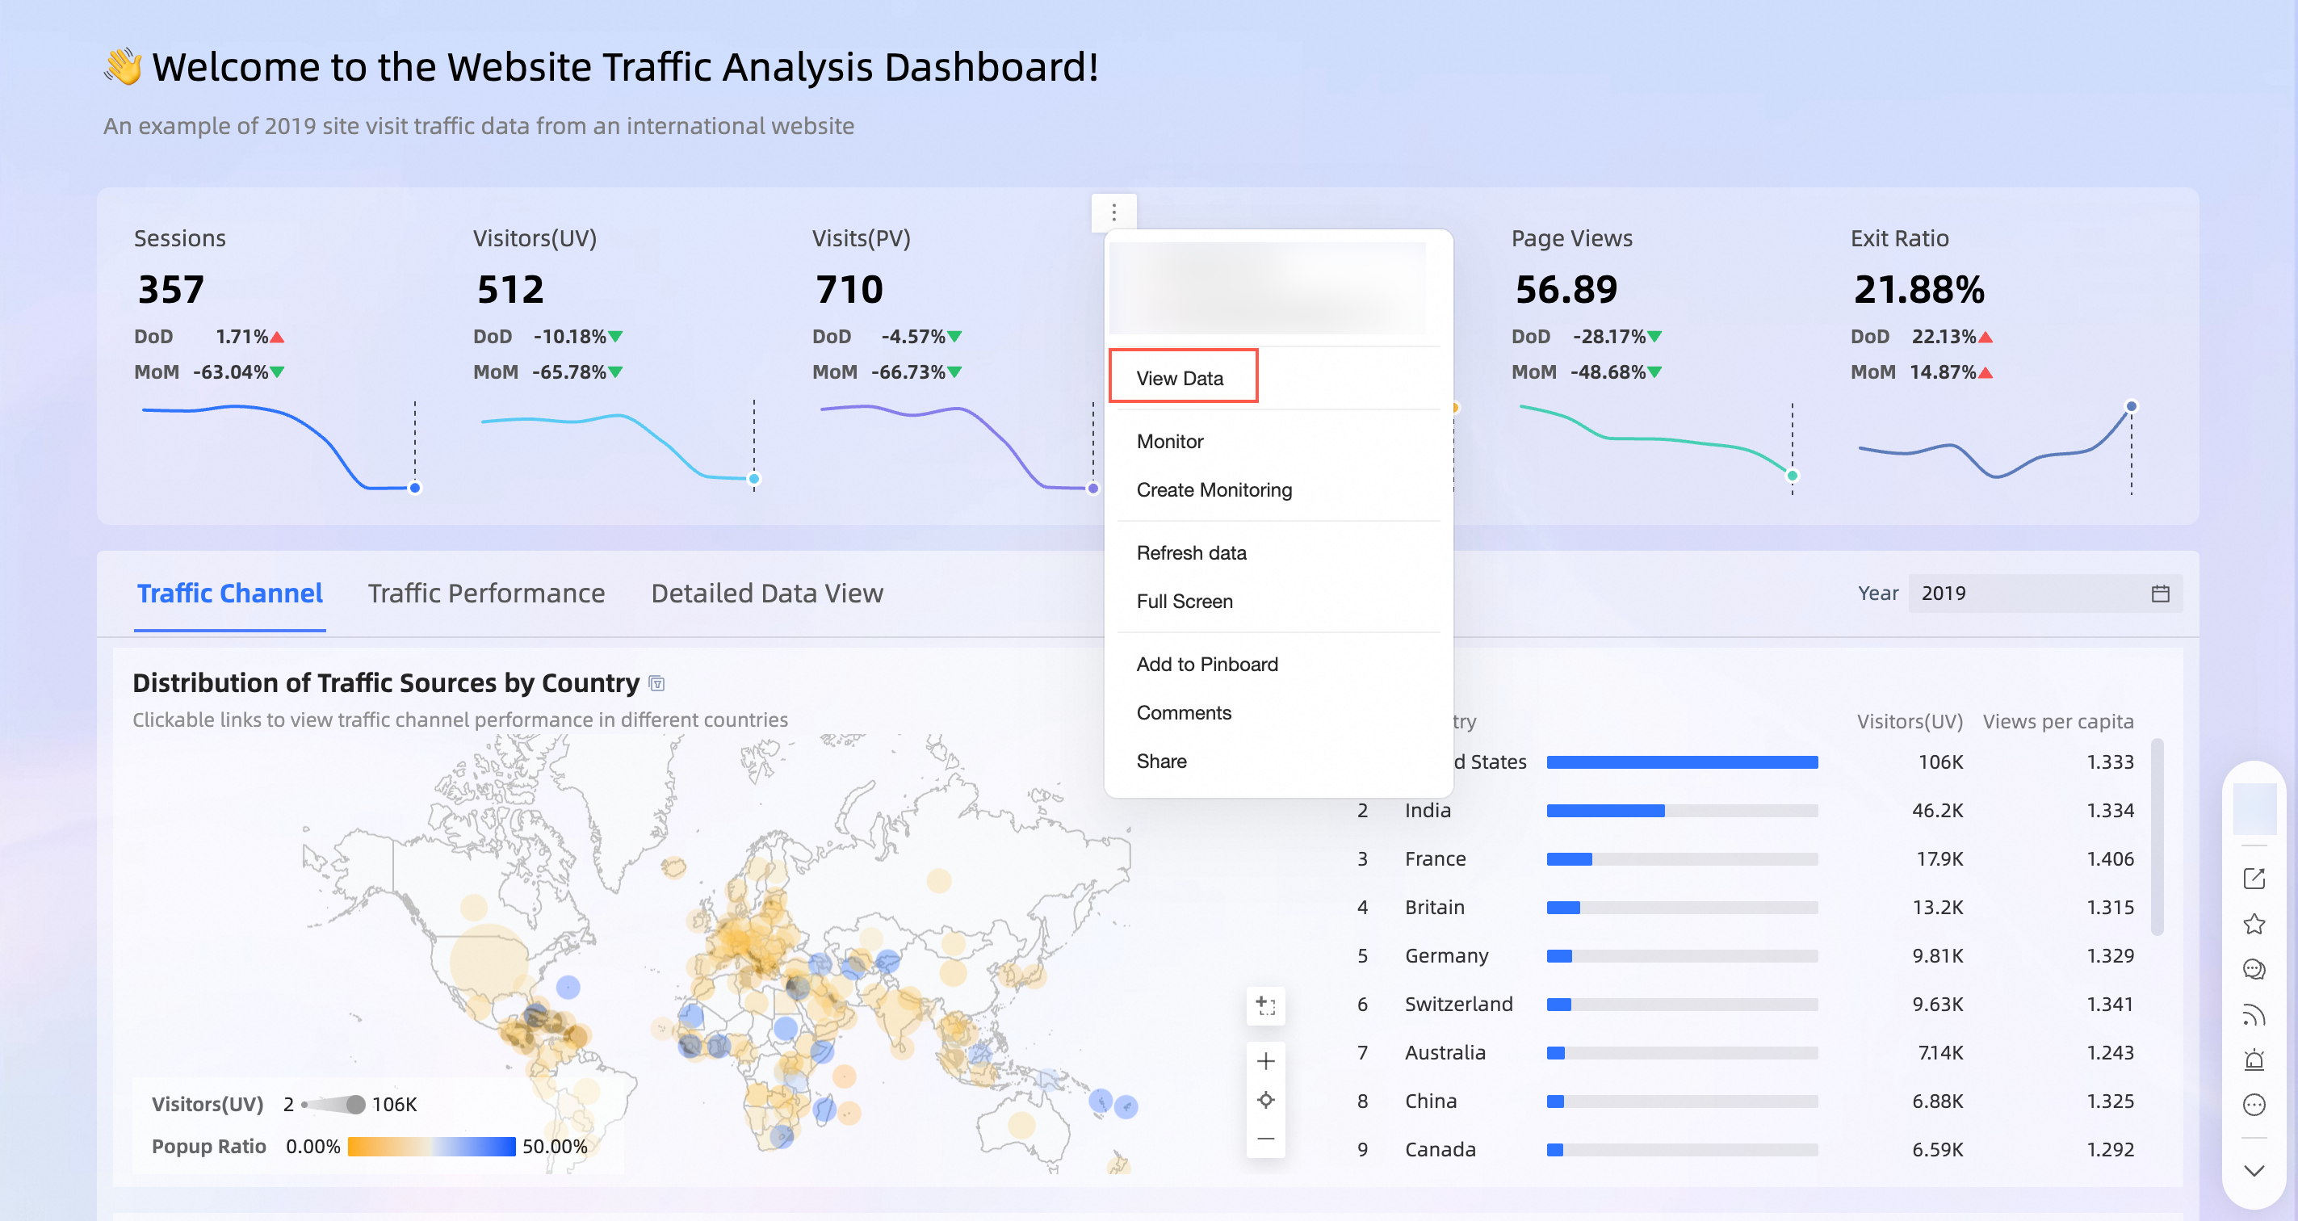The height and width of the screenshot is (1221, 2298).
Task: Open the Detailed Data View tab
Action: [766, 593]
